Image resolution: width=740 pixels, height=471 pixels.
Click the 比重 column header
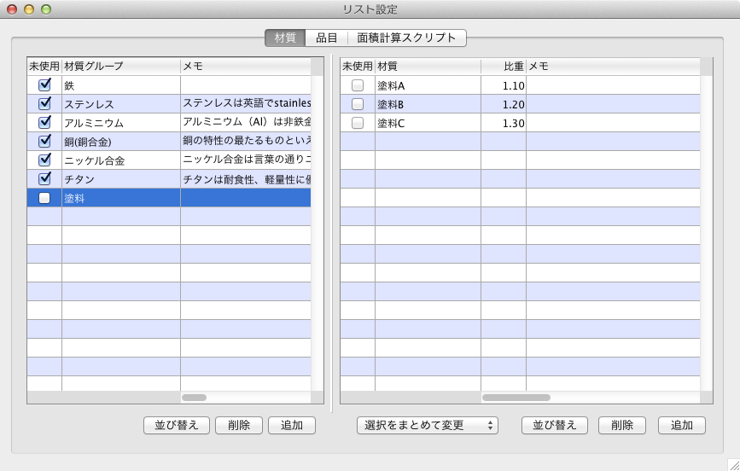(503, 66)
